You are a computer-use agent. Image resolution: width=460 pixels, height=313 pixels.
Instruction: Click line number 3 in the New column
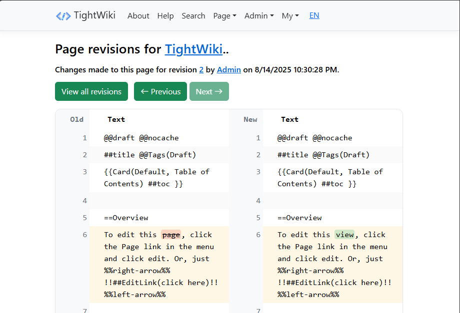click(x=258, y=172)
